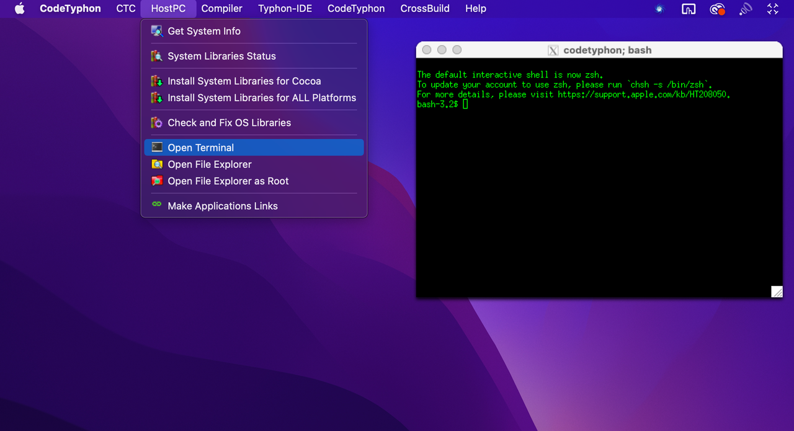The image size is (794, 431).
Task: Open the screen mirroring menu bar icon
Action: tap(689, 9)
